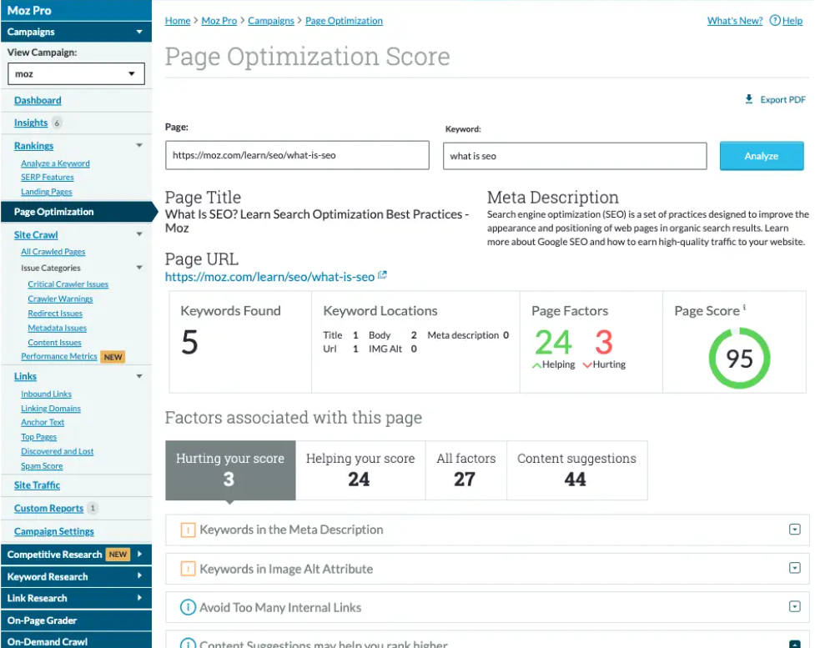Expand the Keywords in Image Alt Attribute row

795,568
